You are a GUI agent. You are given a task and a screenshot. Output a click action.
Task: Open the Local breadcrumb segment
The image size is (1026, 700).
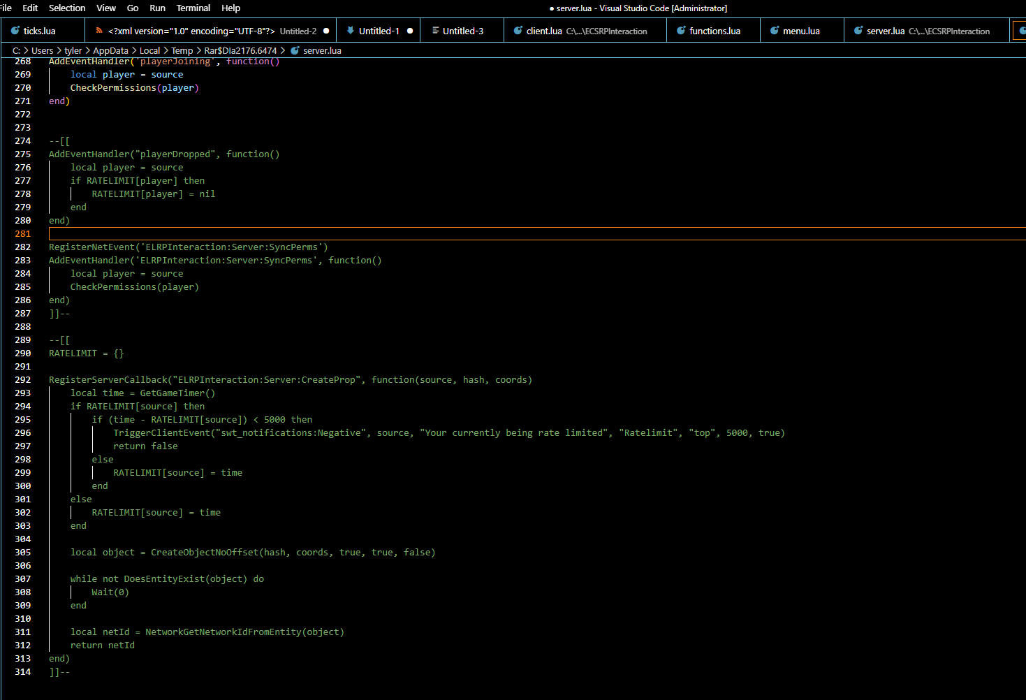tap(149, 50)
